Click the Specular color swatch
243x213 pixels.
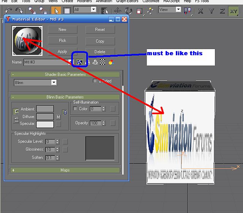coord(45,124)
